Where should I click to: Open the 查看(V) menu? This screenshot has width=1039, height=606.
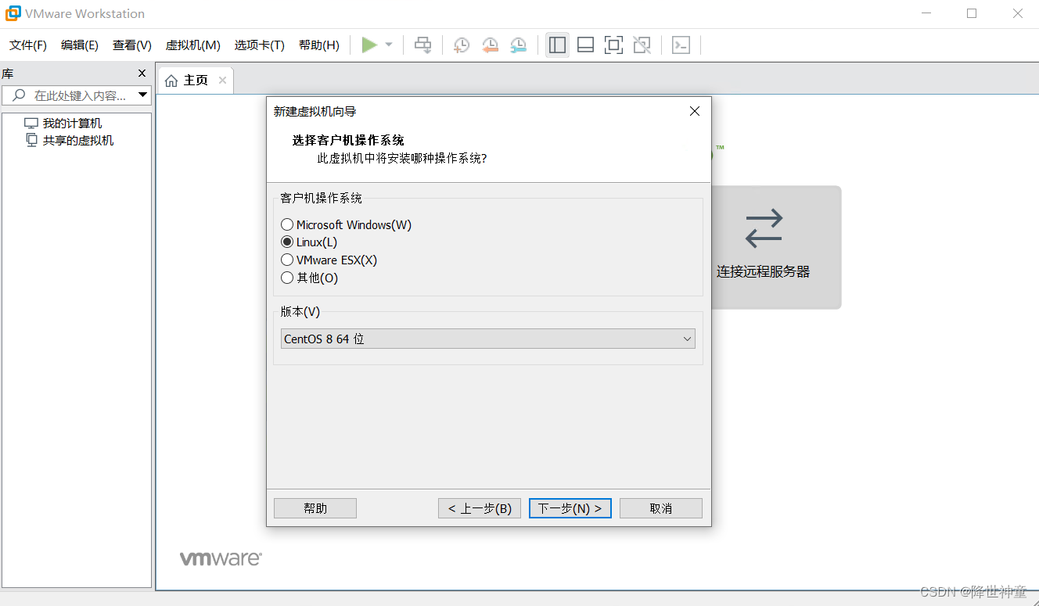132,45
